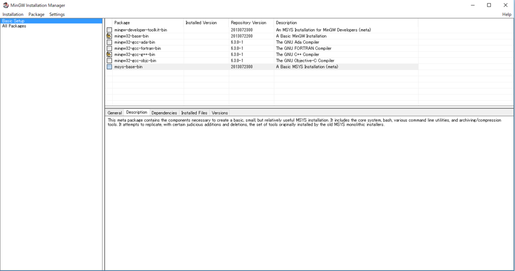Click repository version 2013072300 of msys-base-bin

point(242,67)
